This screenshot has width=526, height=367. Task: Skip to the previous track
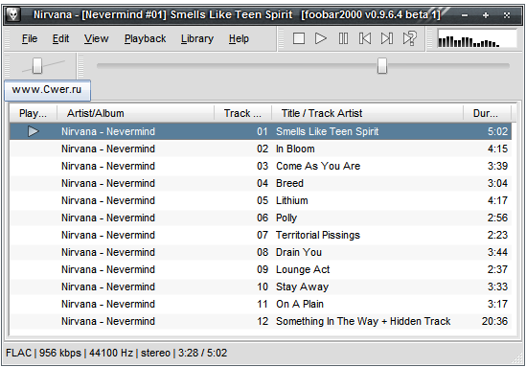coord(365,38)
